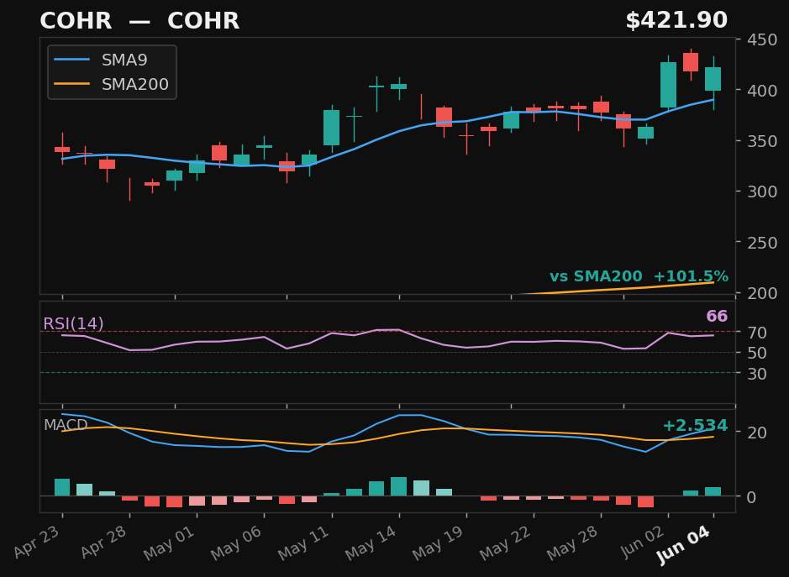Click the 400 price axis tick label
Viewport: 789px width, 577px height.
pyautogui.click(x=762, y=91)
